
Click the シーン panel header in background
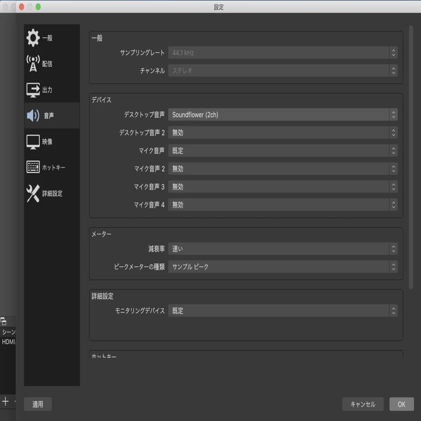coord(8,332)
